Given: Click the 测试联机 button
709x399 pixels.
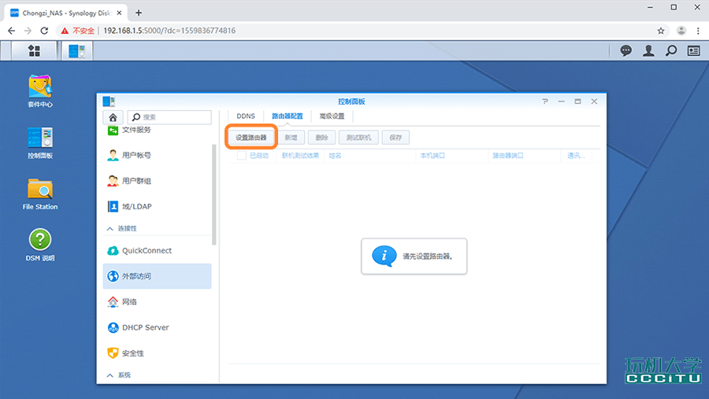Looking at the screenshot, I should click(x=360, y=137).
